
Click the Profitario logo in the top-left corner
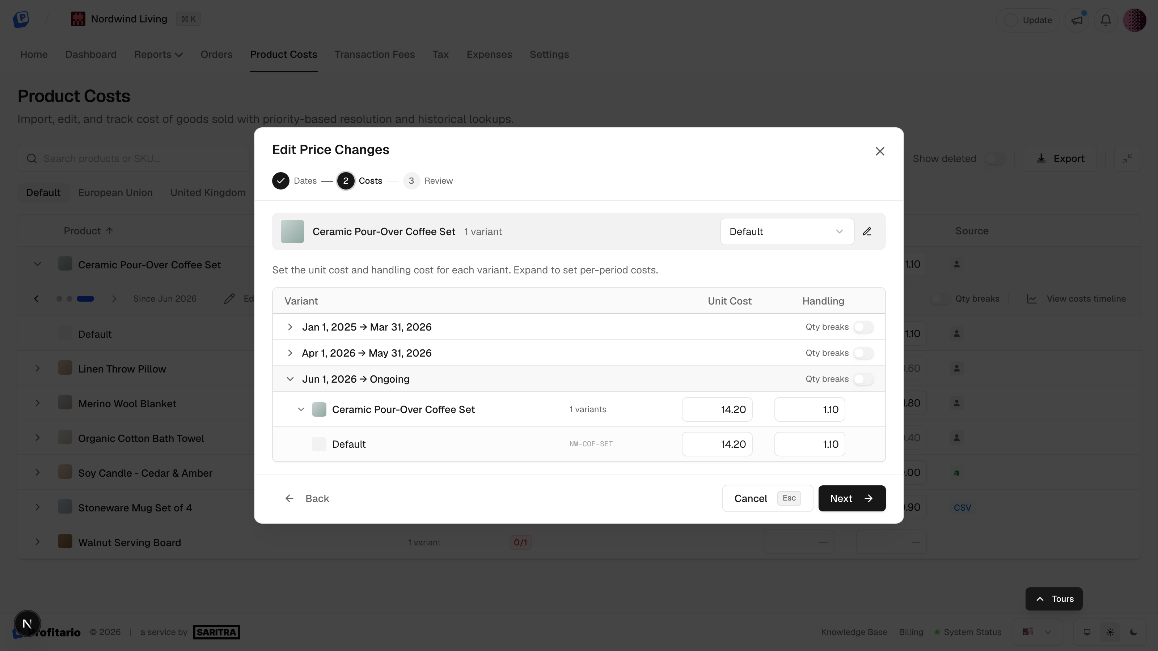(x=21, y=19)
